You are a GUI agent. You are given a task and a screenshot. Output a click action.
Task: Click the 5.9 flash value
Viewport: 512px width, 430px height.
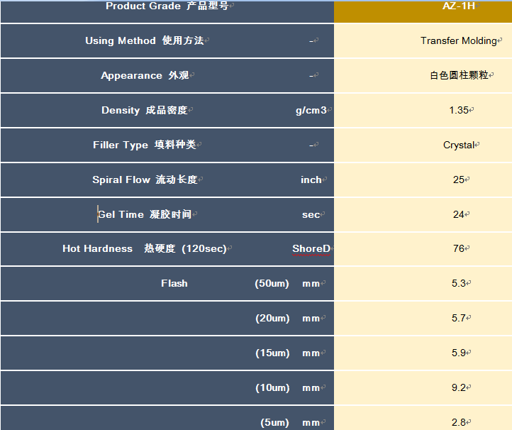pyautogui.click(x=459, y=353)
